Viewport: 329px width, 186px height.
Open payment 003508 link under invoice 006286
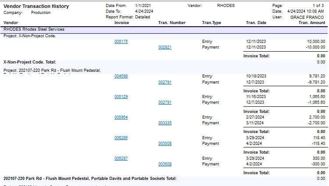165,144
